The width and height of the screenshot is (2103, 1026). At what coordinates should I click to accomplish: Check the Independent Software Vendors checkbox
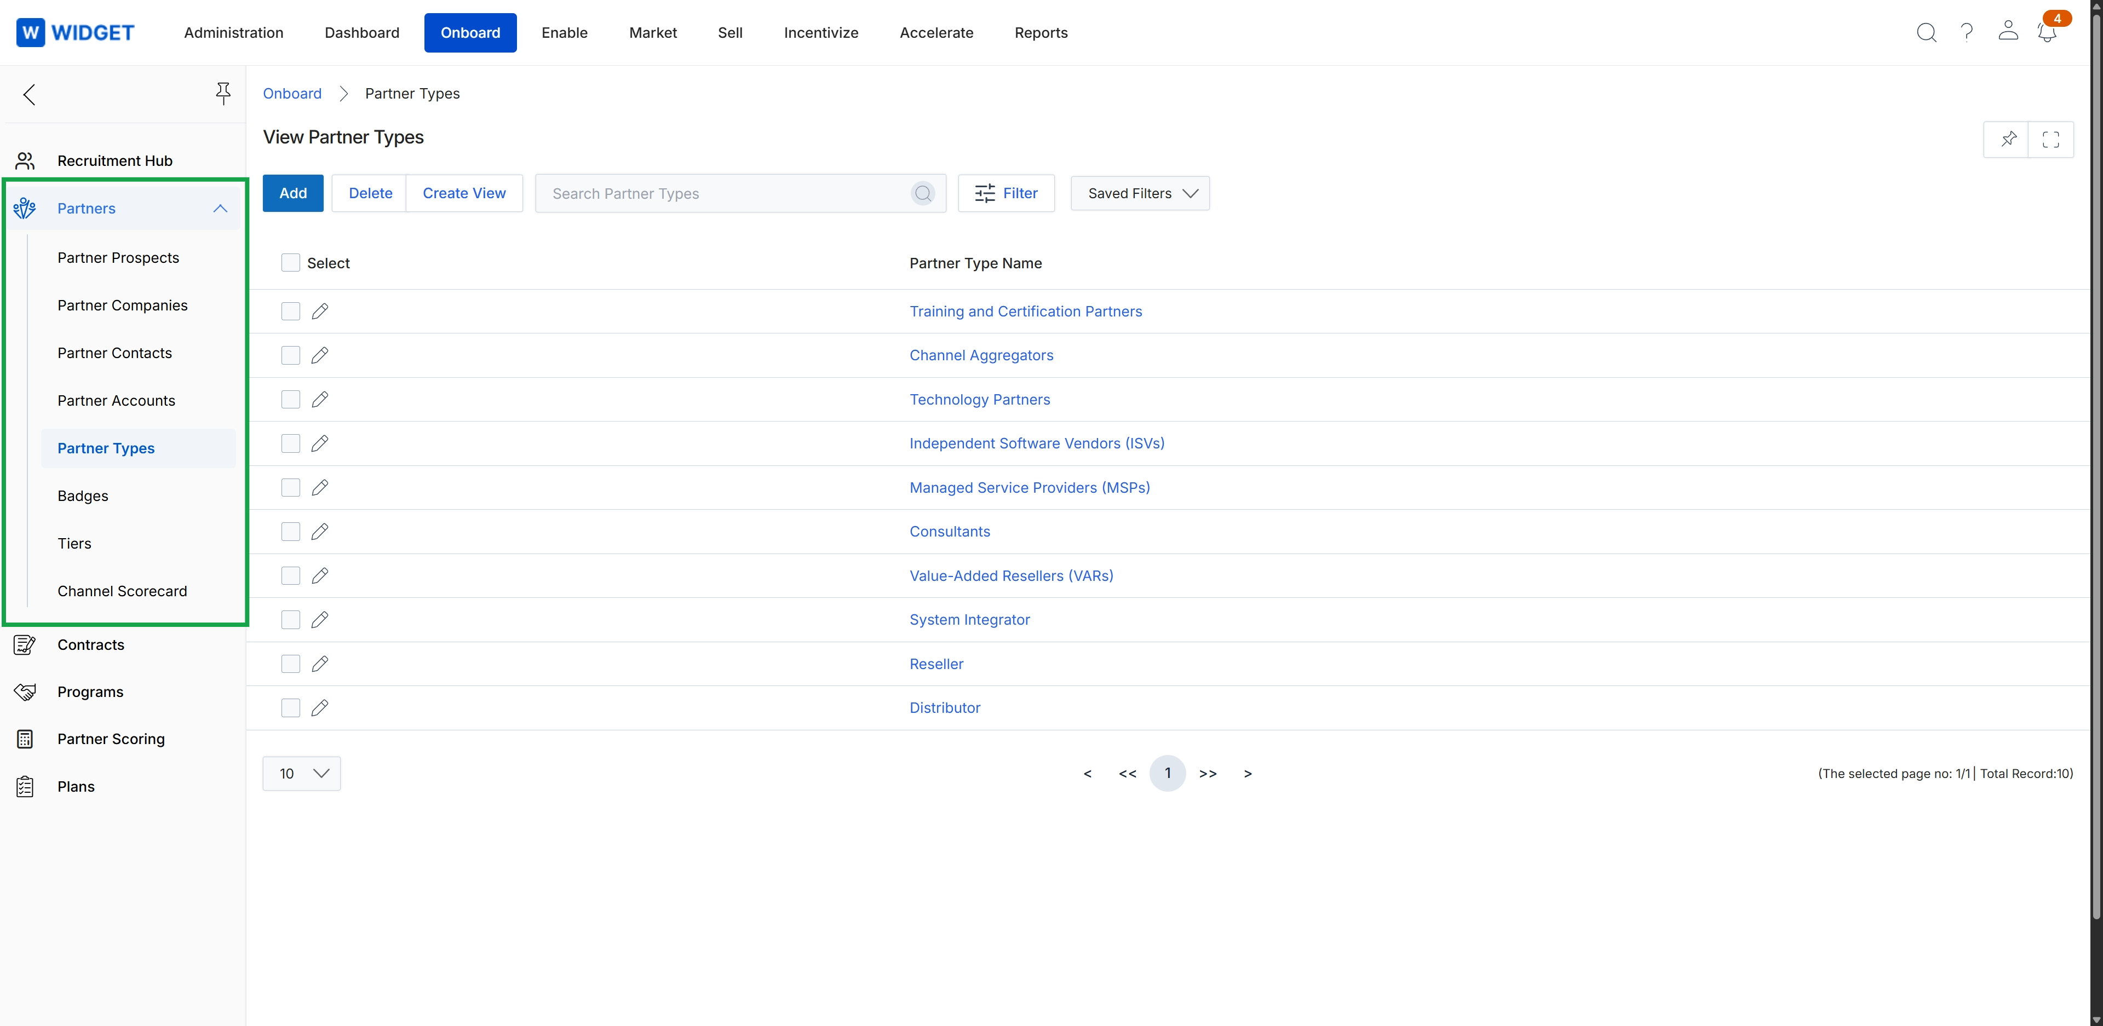(x=291, y=443)
